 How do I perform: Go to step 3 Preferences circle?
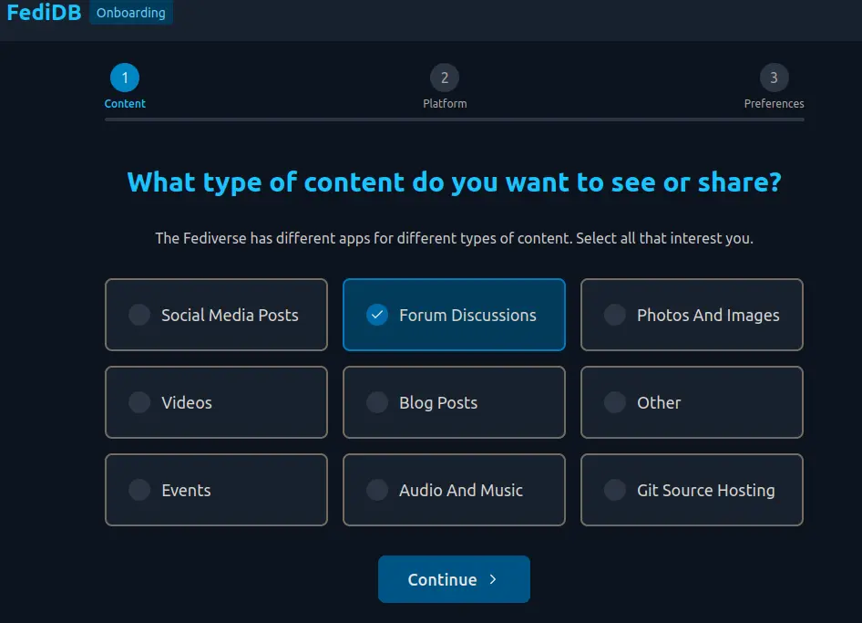point(774,78)
